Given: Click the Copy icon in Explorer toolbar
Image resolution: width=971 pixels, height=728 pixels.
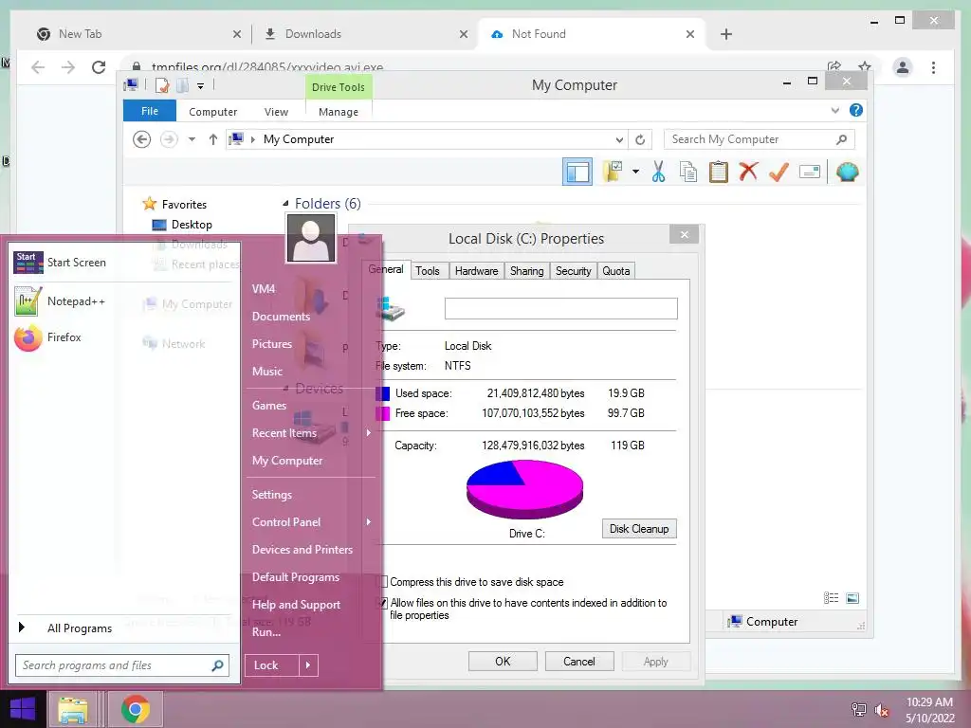Looking at the screenshot, I should (x=688, y=172).
